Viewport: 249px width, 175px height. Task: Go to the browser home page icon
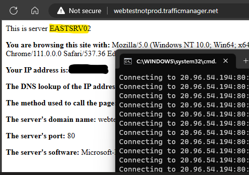[x=35, y=11]
